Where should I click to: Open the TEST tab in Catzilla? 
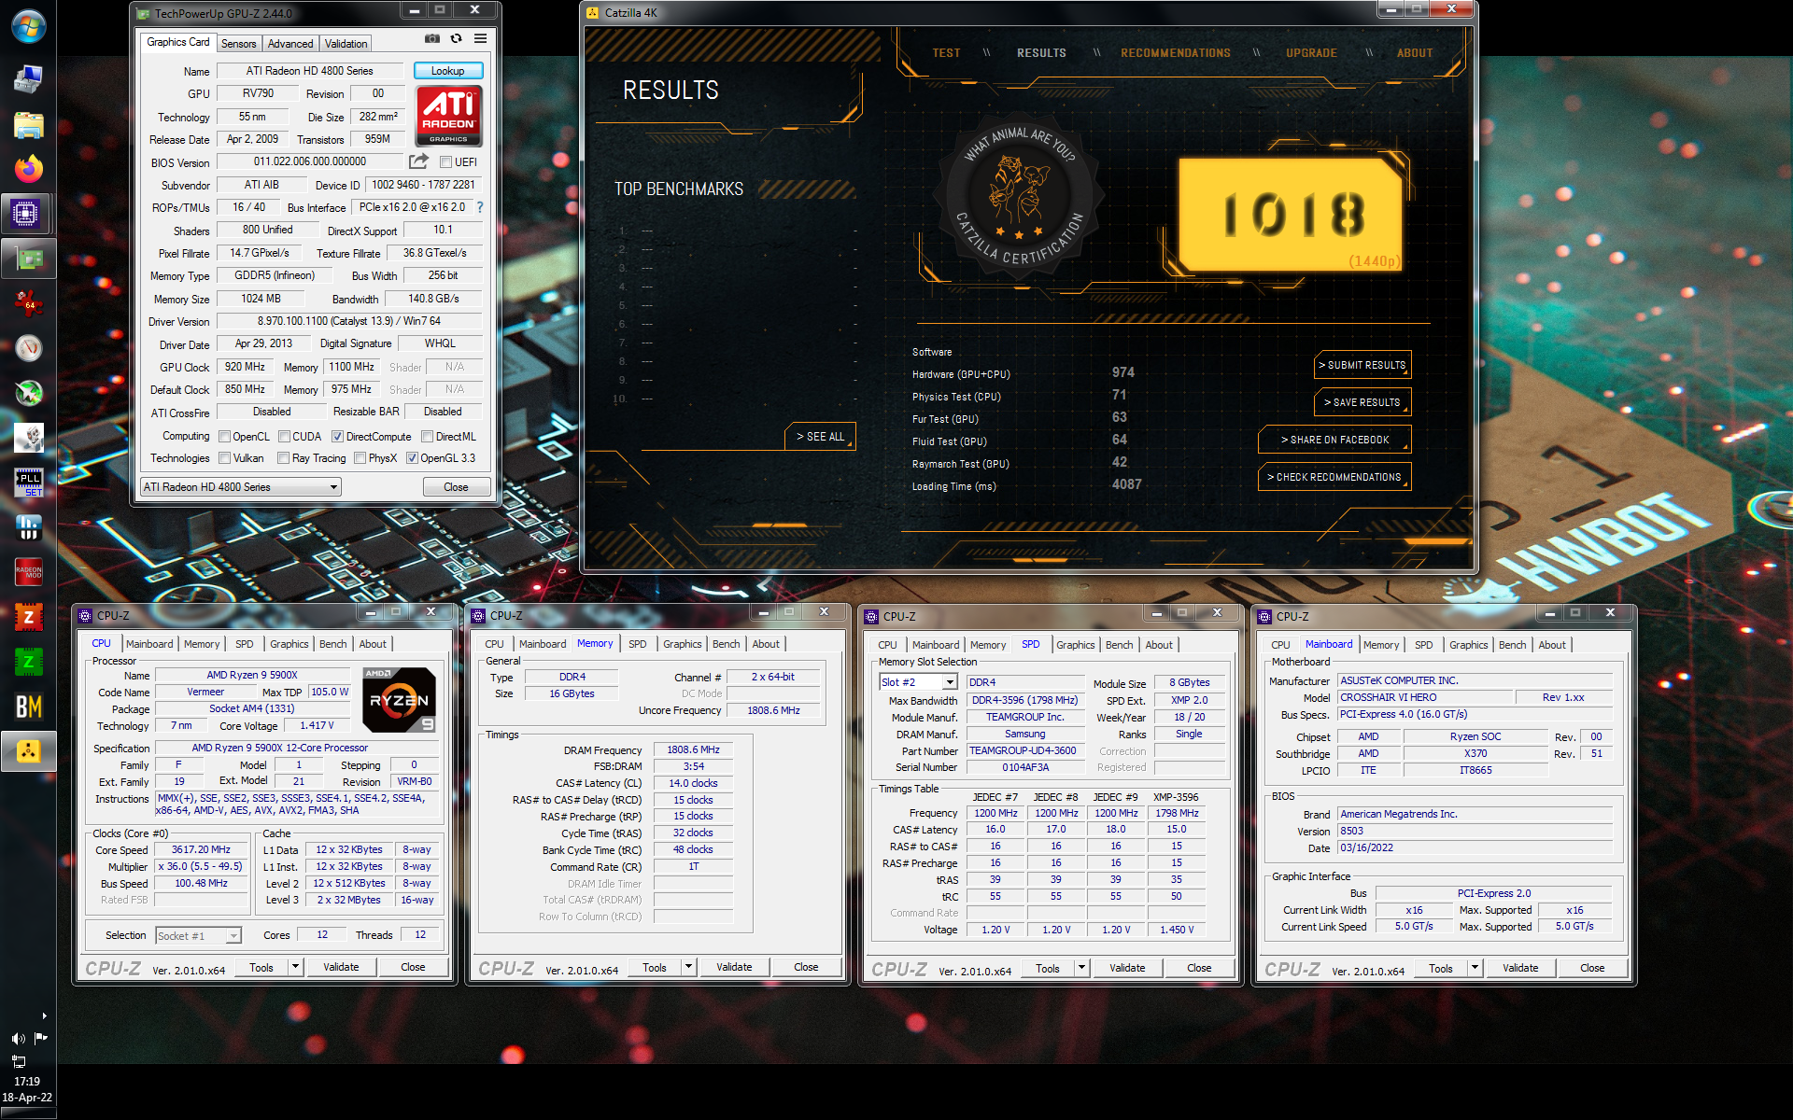tap(946, 53)
